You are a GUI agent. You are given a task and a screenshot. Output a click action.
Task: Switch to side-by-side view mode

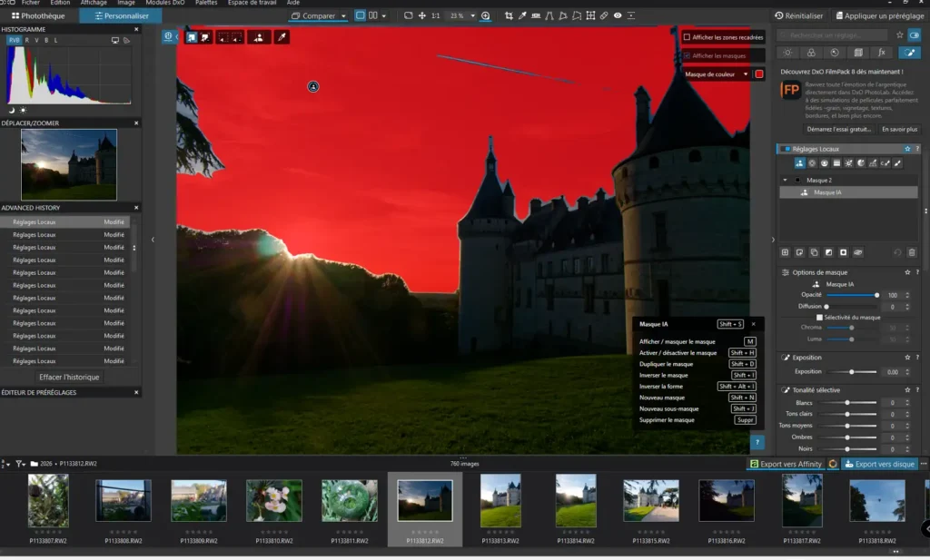pos(372,15)
